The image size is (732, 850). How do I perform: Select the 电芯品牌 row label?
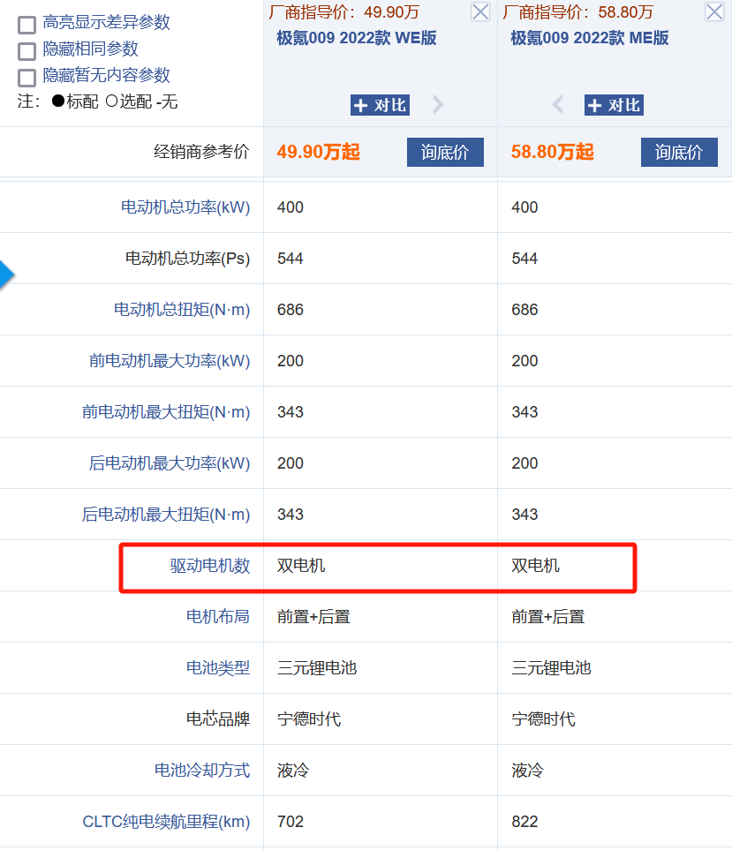(x=218, y=719)
